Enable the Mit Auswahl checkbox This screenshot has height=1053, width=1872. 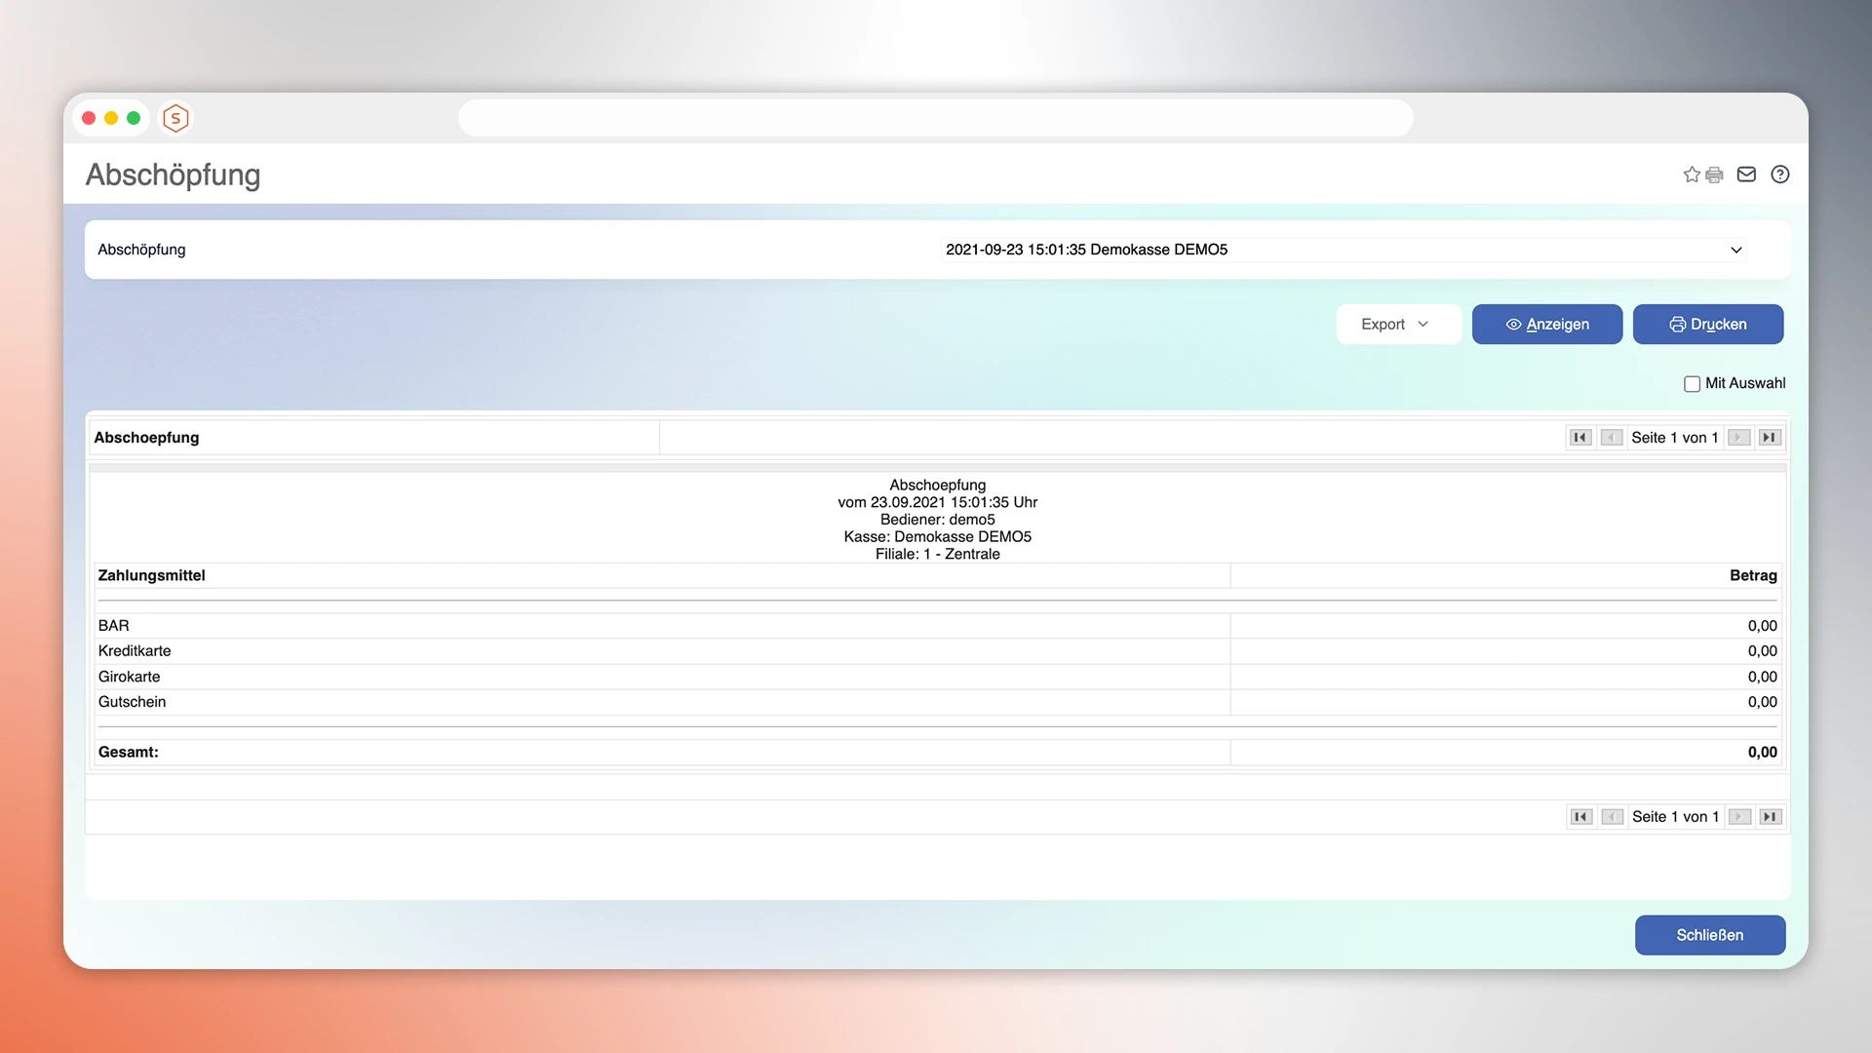point(1693,383)
